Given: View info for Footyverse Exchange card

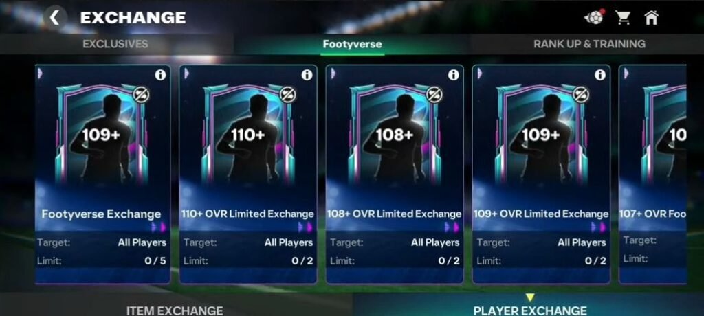Looking at the screenshot, I should 160,75.
